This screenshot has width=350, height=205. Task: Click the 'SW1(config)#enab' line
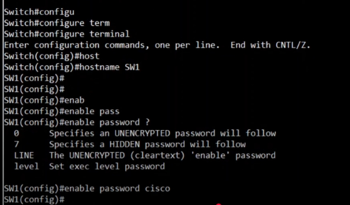click(44, 100)
